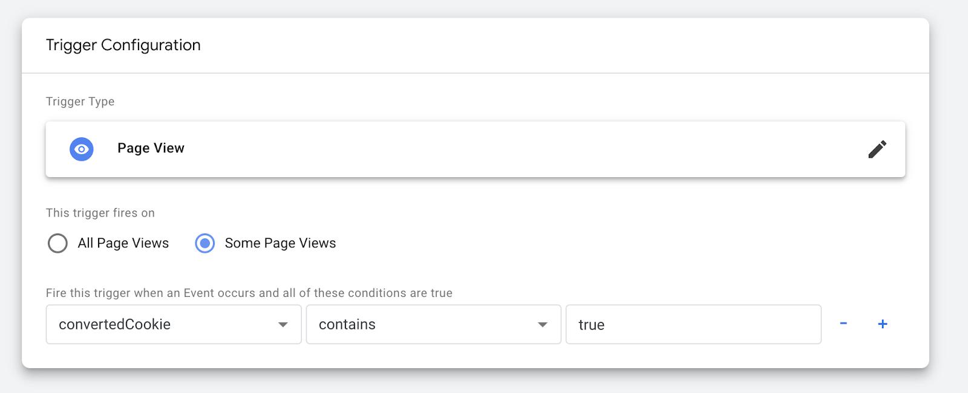Screen dimensions: 968x393
Task: Click the Page View trigger type card
Action: 475,149
